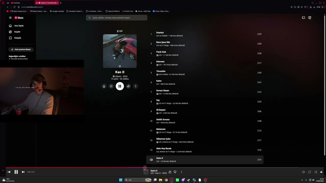Go back to the previous page

[8, 7]
